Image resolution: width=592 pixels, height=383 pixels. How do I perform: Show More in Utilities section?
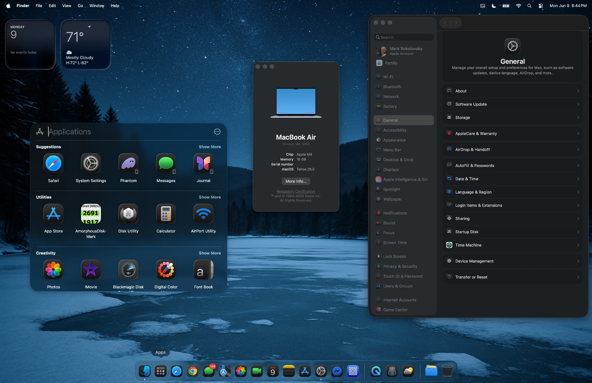point(210,197)
